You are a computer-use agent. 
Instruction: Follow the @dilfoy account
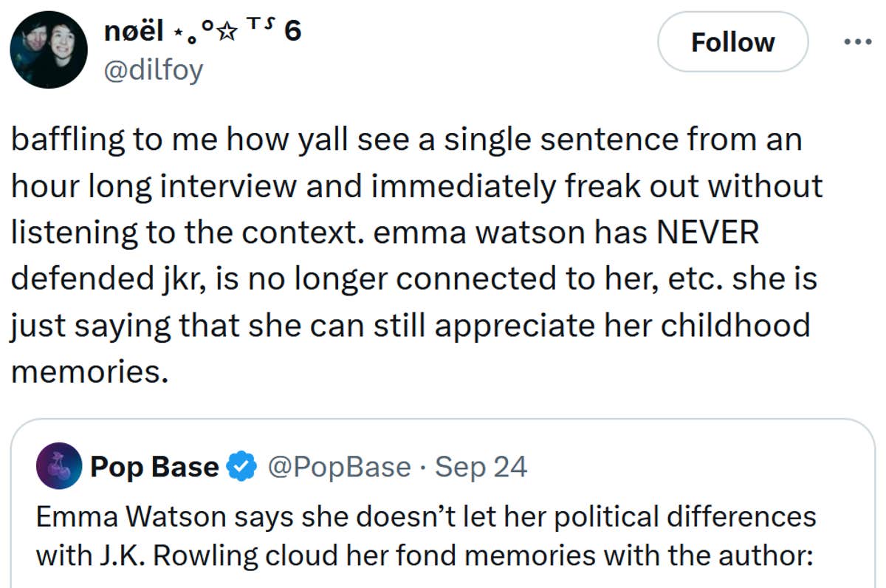tap(732, 42)
